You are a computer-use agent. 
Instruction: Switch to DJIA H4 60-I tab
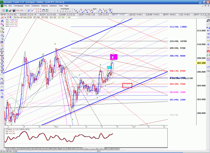coord(184,14)
